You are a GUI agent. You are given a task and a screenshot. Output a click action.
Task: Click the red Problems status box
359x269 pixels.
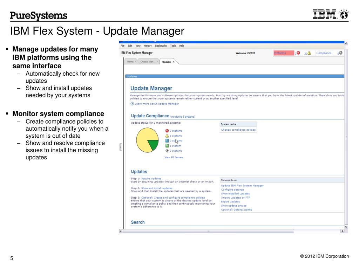point(284,53)
